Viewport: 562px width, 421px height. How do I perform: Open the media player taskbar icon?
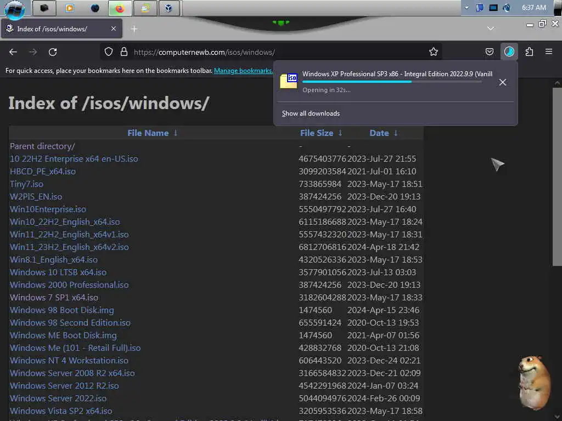pos(70,8)
